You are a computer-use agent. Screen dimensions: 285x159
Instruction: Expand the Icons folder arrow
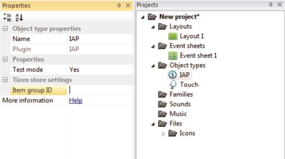163,134
